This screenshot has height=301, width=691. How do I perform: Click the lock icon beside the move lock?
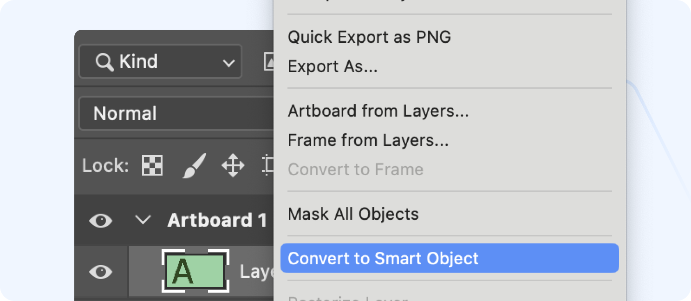[x=268, y=165]
